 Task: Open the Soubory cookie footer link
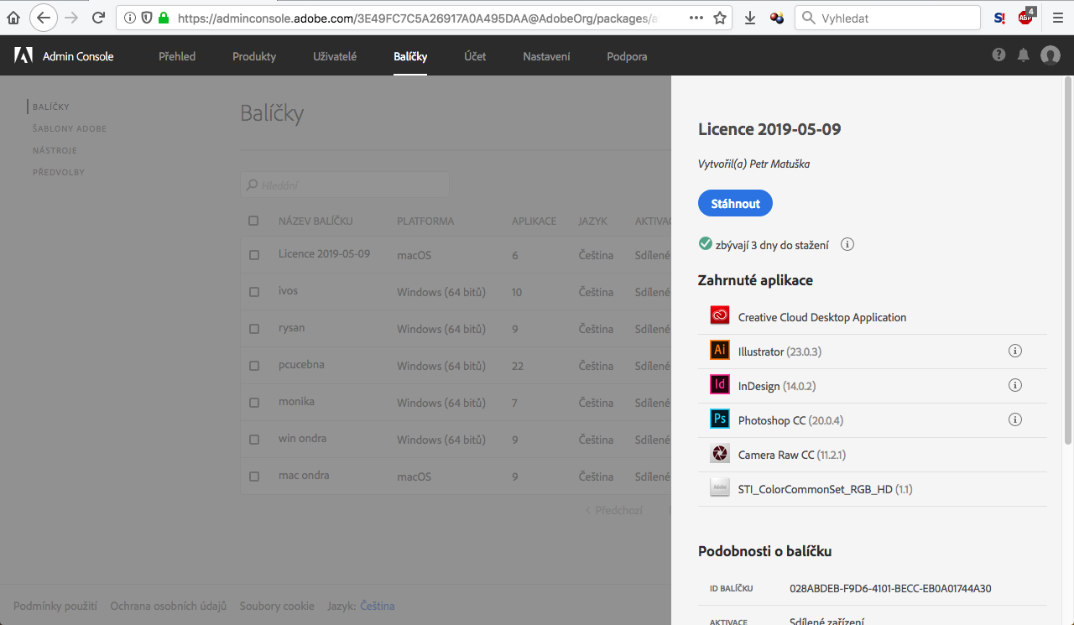[277, 606]
